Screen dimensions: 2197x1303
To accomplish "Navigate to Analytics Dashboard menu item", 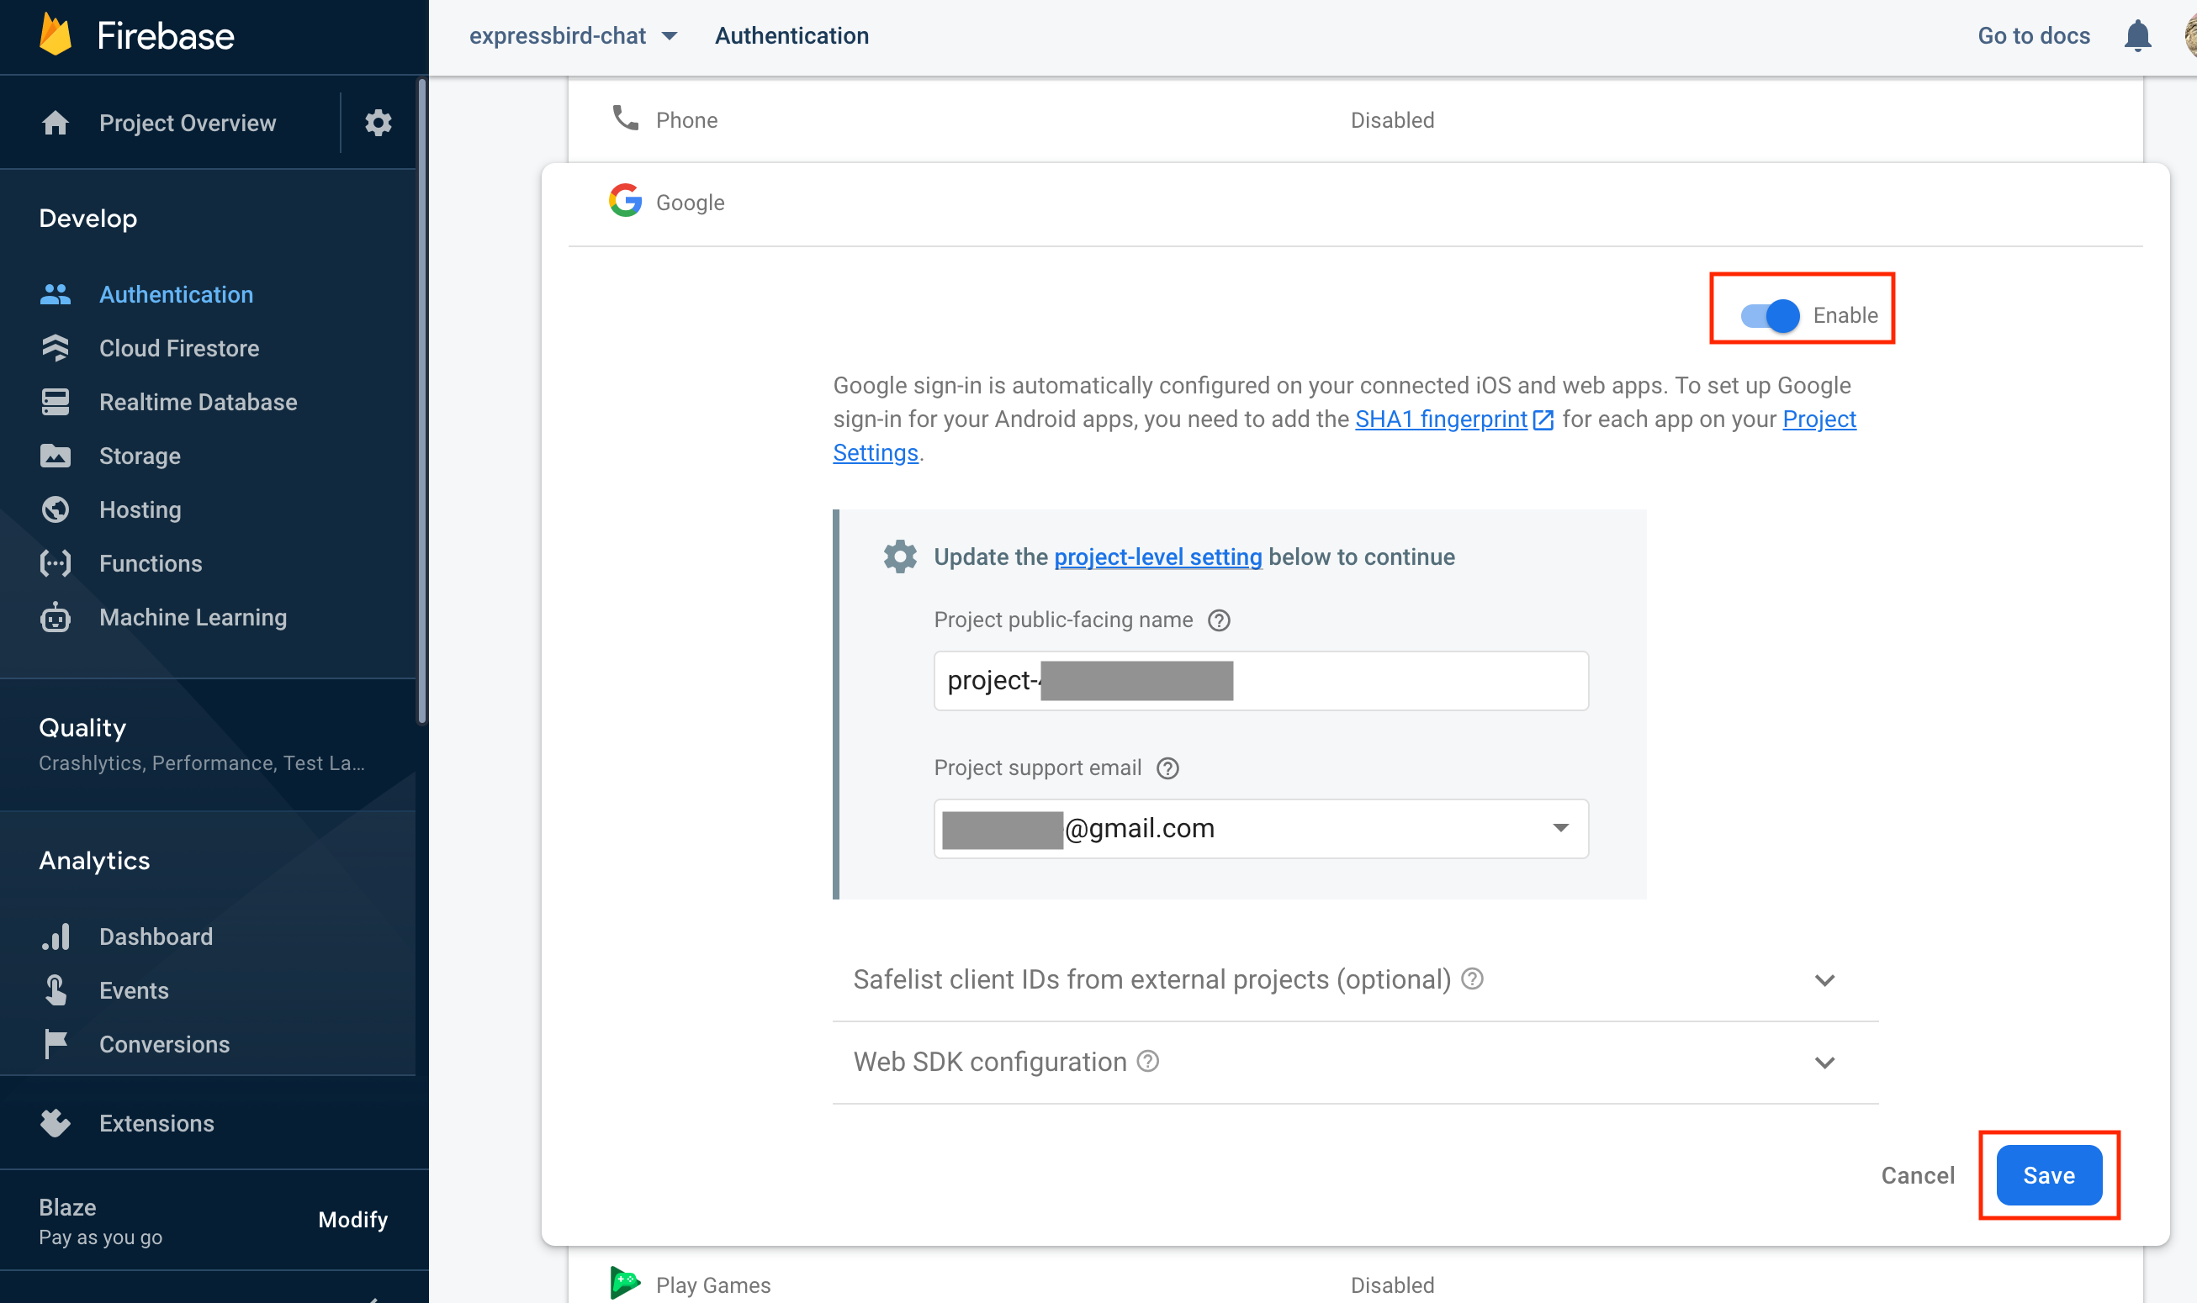I will [x=154, y=936].
